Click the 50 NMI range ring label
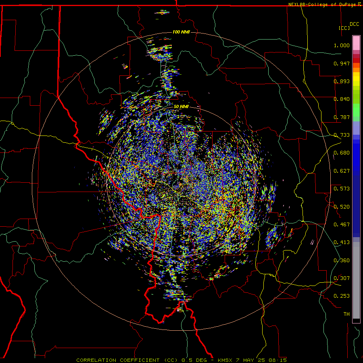Screen dimensions: 363x363 click(181, 106)
